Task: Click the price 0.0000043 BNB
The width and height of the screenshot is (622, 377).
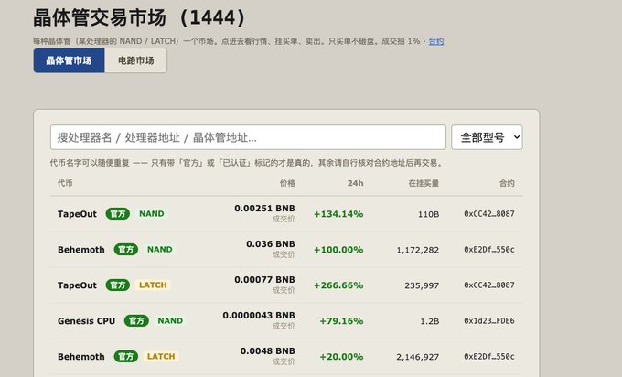Action: tap(259, 316)
